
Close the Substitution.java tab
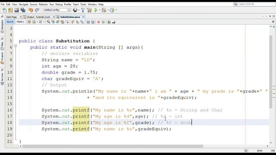(83, 17)
